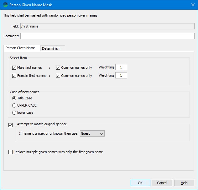Screen dimensions: 198x190
Task: Select the Person Given Name tab
Action: pos(22,48)
